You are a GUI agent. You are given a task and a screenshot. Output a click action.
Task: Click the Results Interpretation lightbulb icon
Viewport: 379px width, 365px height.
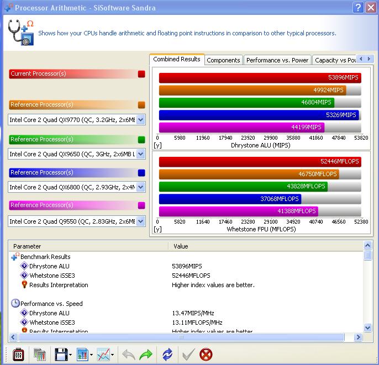24,284
